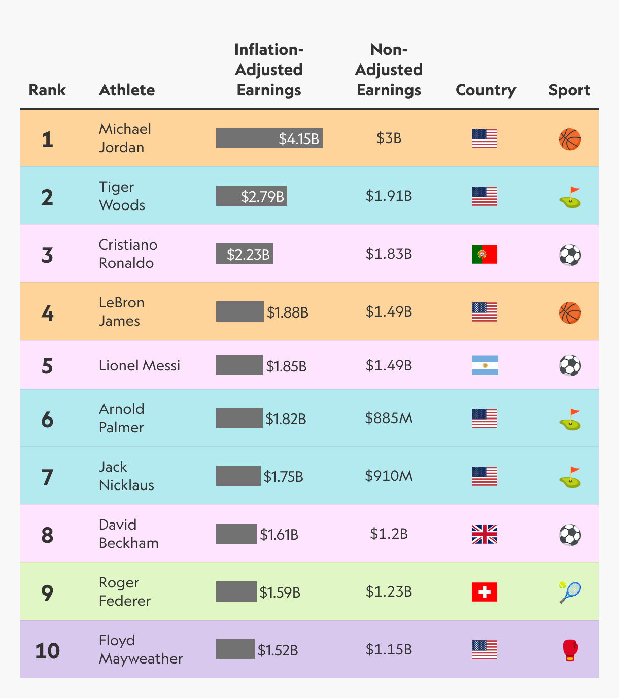Click the golf flag icon for Arnold Palmer
619x698 pixels.
point(570,420)
